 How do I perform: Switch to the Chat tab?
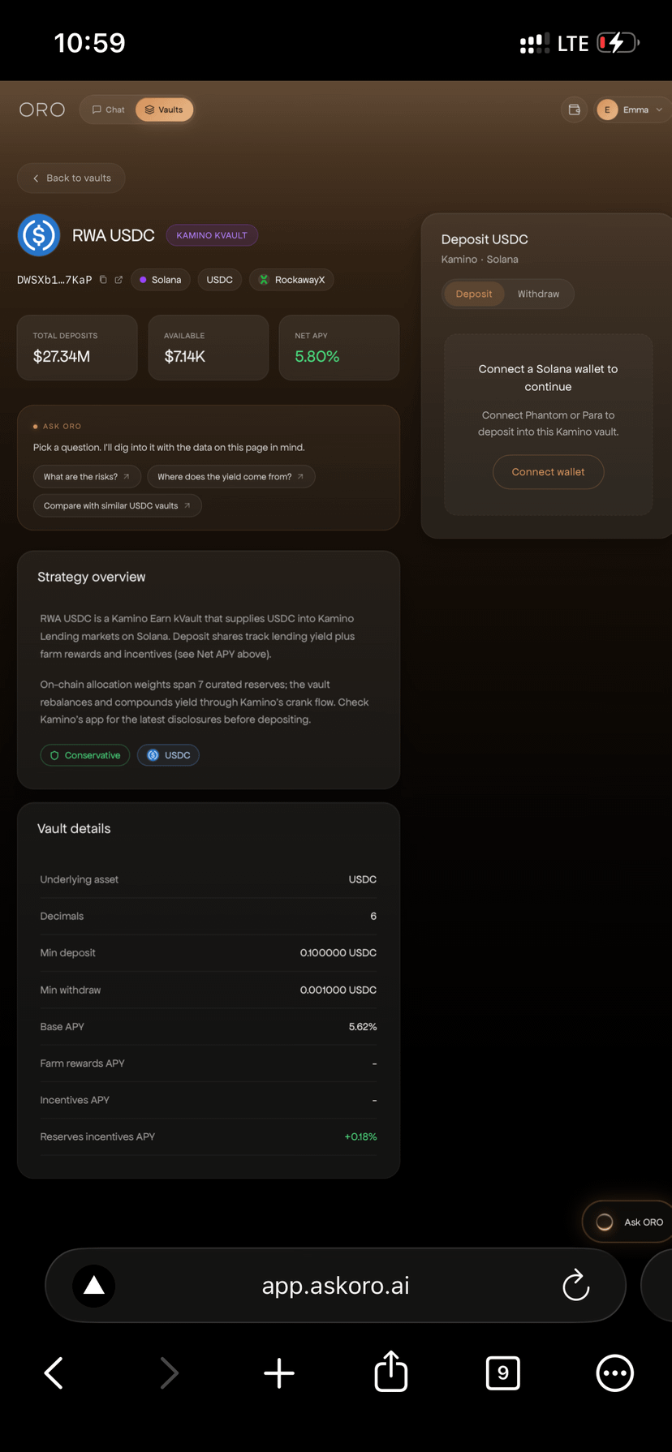tap(108, 110)
